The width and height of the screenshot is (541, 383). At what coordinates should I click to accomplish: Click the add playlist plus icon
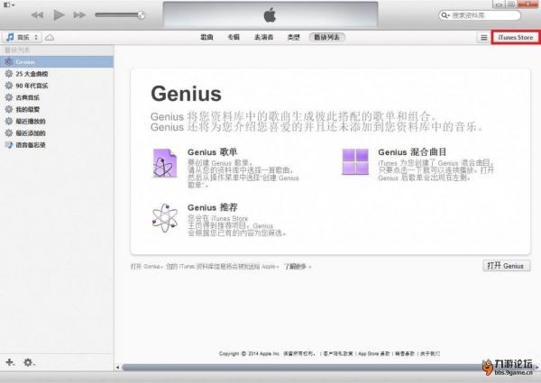(10, 361)
